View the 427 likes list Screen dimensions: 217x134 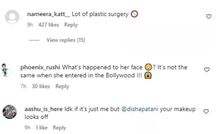[x=48, y=25]
